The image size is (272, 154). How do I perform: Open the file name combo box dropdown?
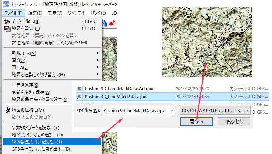[172, 111]
